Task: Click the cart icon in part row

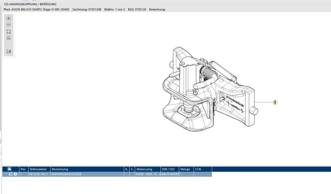Action: [6, 174]
